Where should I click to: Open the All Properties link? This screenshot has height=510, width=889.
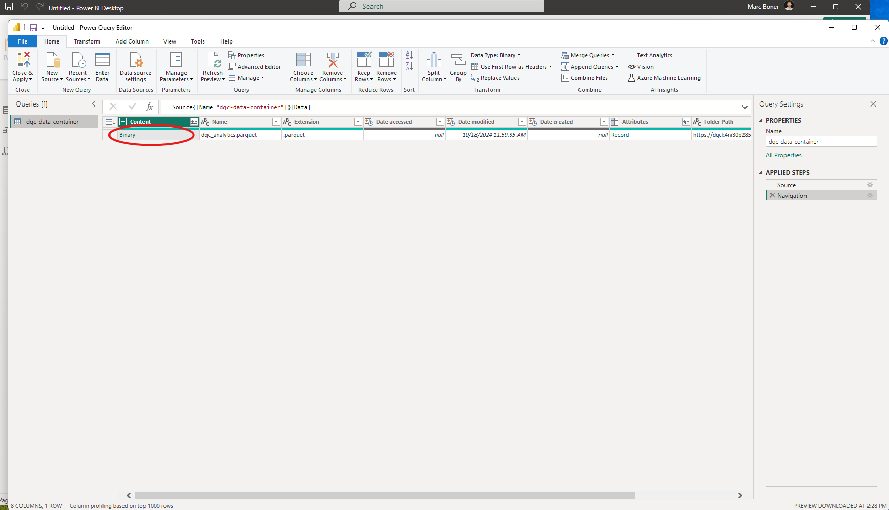783,155
